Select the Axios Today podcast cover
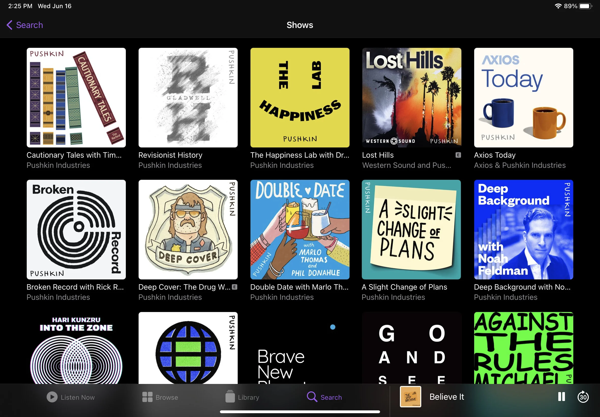 click(523, 97)
